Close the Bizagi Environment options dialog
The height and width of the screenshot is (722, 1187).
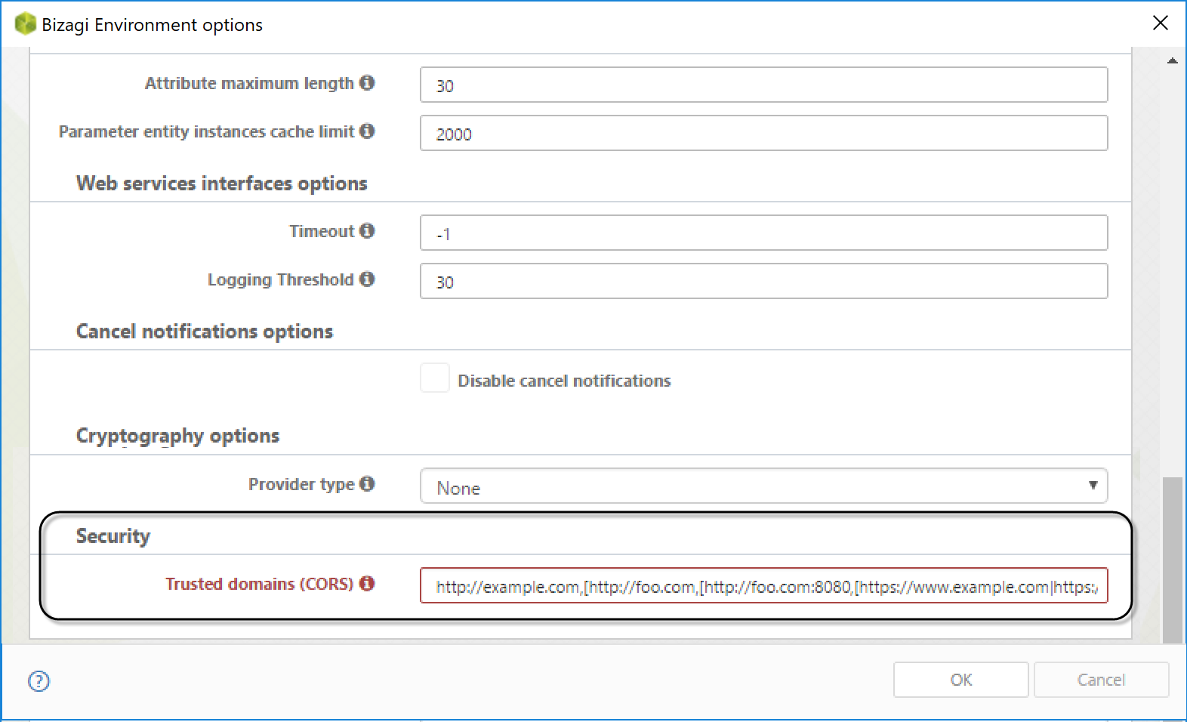tap(1161, 23)
